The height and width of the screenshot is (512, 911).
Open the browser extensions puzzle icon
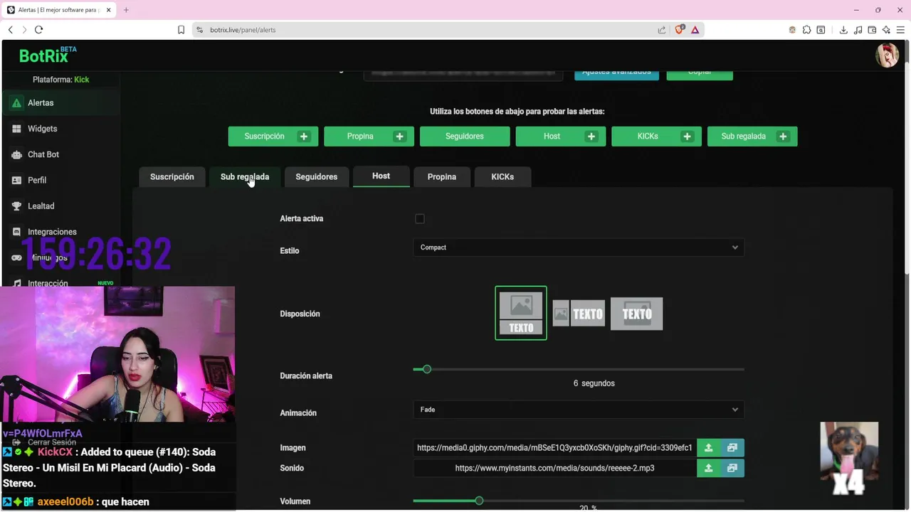[x=806, y=30]
